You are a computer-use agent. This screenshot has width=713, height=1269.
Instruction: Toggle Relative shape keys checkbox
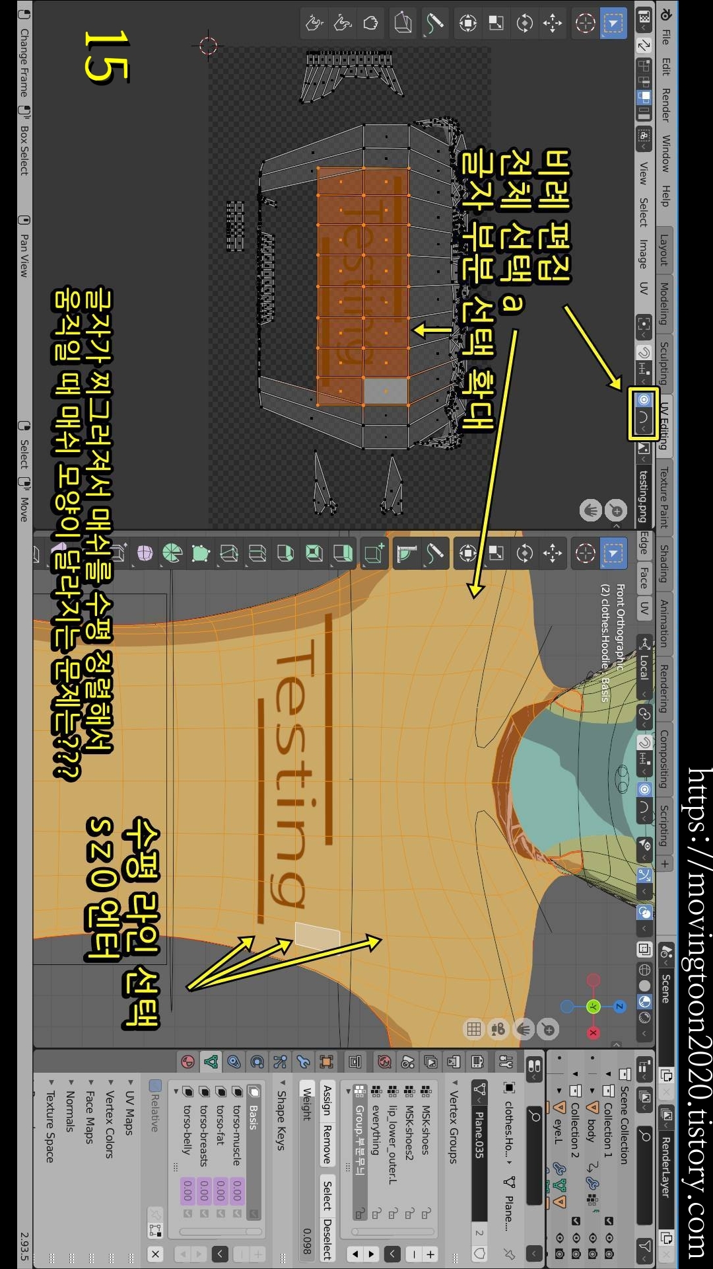point(156,1085)
